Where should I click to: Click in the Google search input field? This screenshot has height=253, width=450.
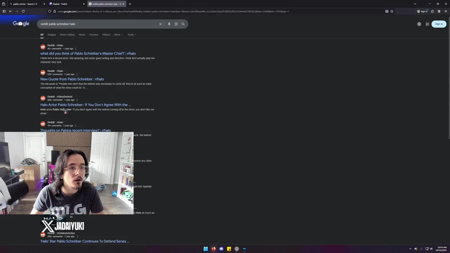(x=98, y=24)
